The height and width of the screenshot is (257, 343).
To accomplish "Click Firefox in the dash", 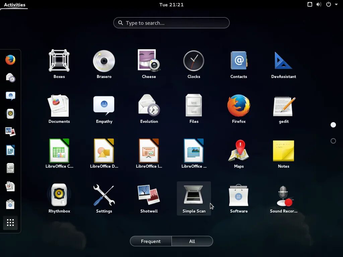I will [10, 60].
